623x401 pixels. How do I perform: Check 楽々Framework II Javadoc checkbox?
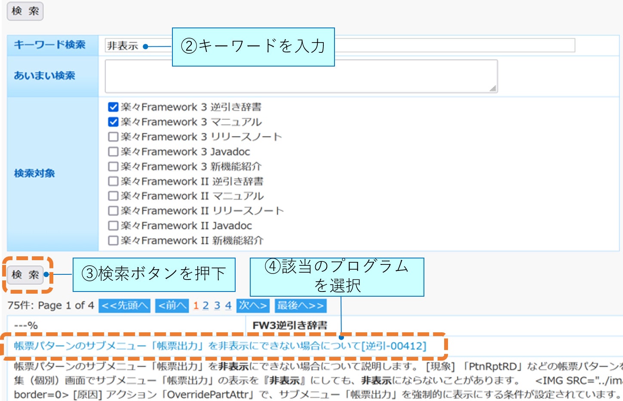[113, 225]
